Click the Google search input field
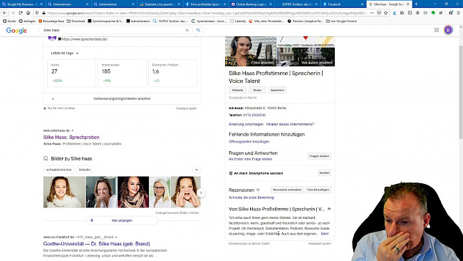The image size is (463, 261). [x=114, y=30]
